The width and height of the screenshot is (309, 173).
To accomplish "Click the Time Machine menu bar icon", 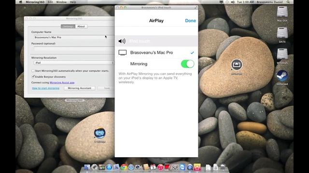I will (227, 2).
